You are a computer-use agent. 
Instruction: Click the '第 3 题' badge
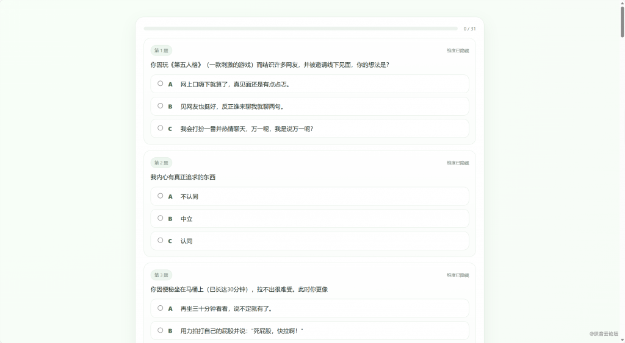click(x=161, y=275)
